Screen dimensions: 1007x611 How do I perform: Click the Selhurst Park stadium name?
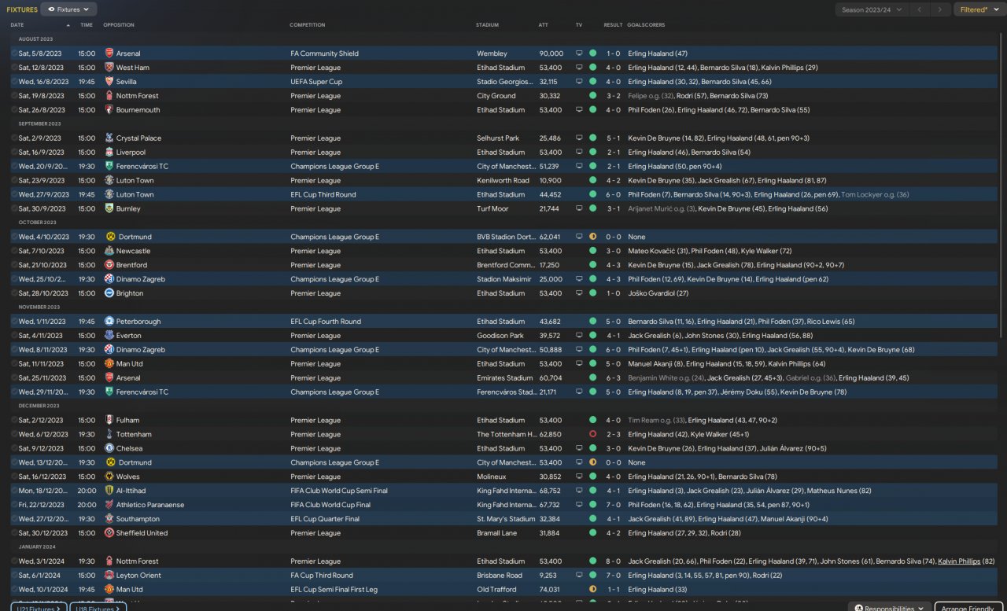click(x=498, y=138)
